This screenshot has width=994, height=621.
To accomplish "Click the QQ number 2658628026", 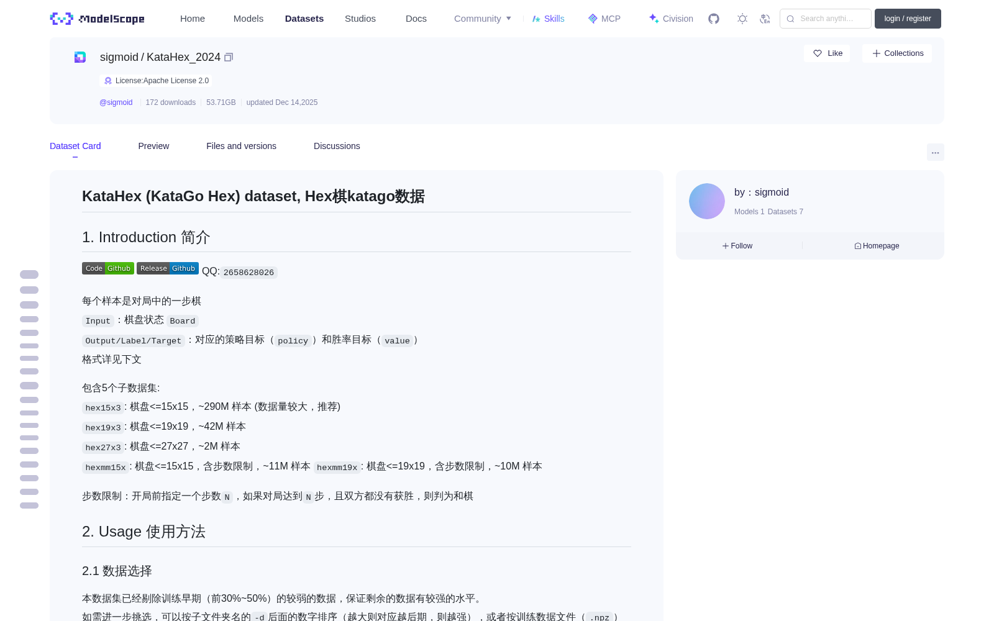I will click(248, 273).
